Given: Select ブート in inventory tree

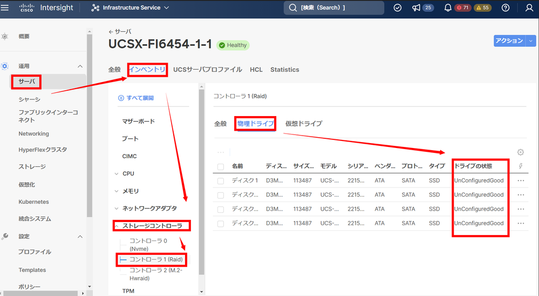Looking at the screenshot, I should (x=130, y=139).
